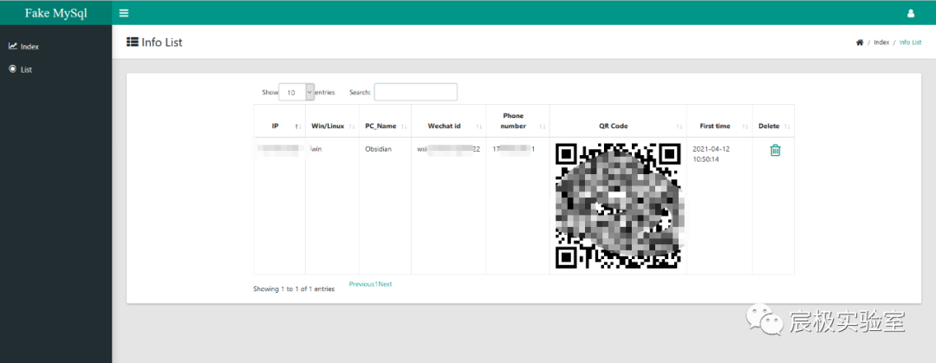The image size is (936, 363).
Task: Click Info List breadcrumb link
Action: (910, 42)
